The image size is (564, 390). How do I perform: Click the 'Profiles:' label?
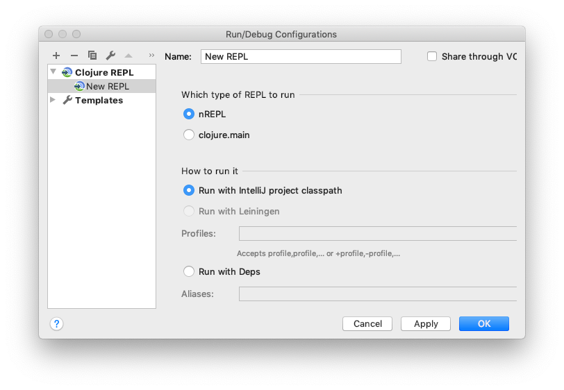pyautogui.click(x=199, y=234)
